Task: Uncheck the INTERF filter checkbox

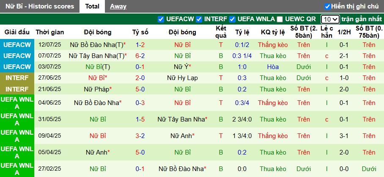Action: coord(198,19)
